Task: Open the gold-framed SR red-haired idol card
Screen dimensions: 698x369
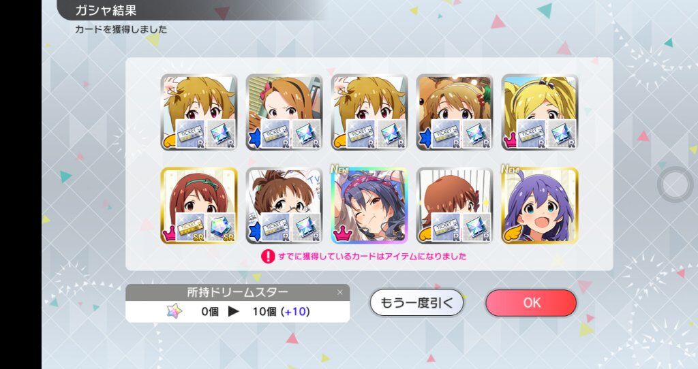Action: point(199,206)
